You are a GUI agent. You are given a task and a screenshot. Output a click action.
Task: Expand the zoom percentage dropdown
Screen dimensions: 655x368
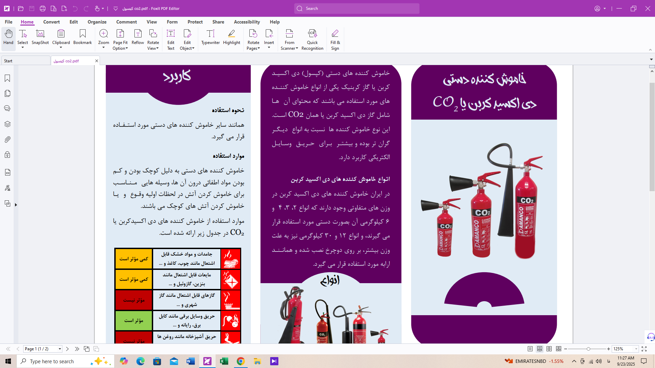click(x=636, y=349)
